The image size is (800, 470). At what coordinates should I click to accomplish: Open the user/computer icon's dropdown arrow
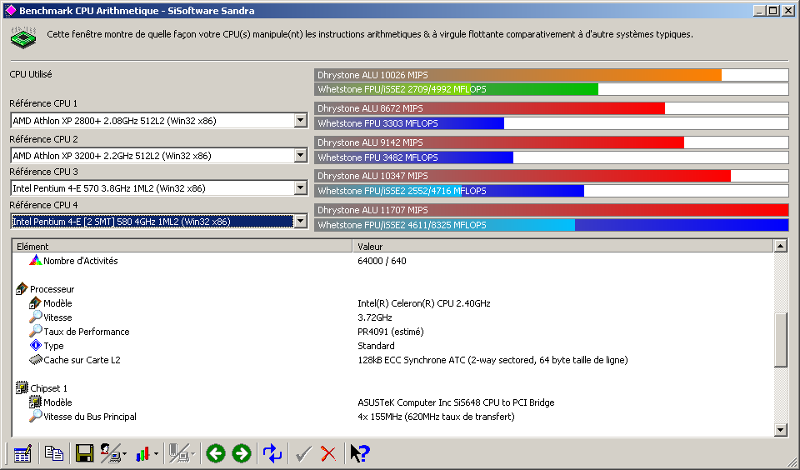[x=125, y=453]
